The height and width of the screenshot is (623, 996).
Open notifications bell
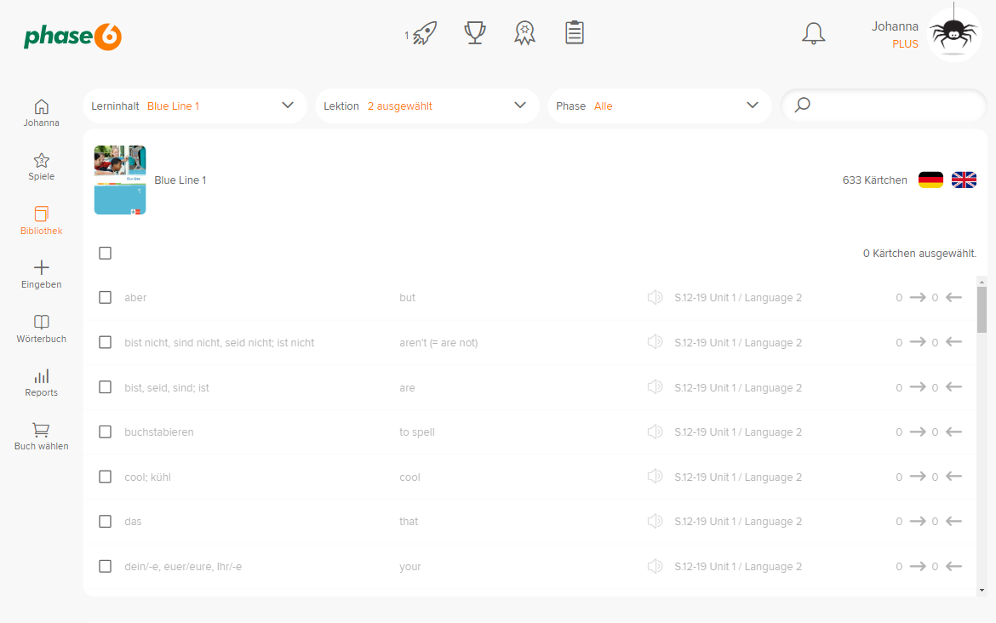814,34
